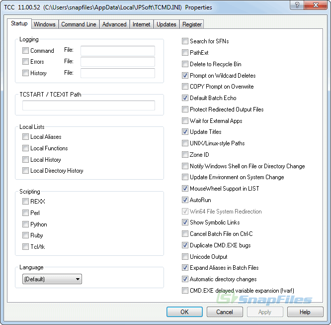The image size is (331, 325).
Task: Enable Unicode Output option
Action: [x=185, y=256]
